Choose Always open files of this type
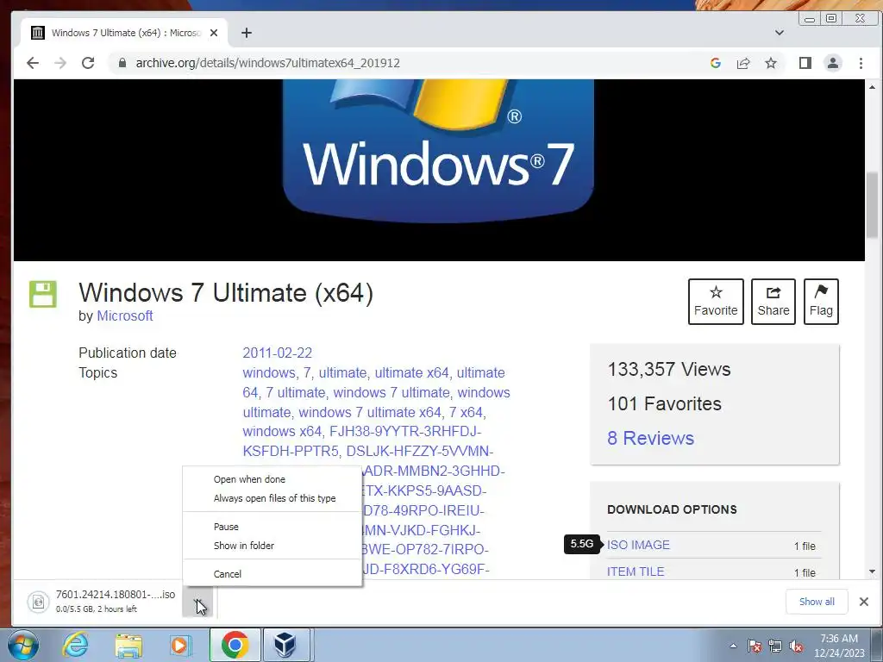The height and width of the screenshot is (662, 883). (272, 498)
